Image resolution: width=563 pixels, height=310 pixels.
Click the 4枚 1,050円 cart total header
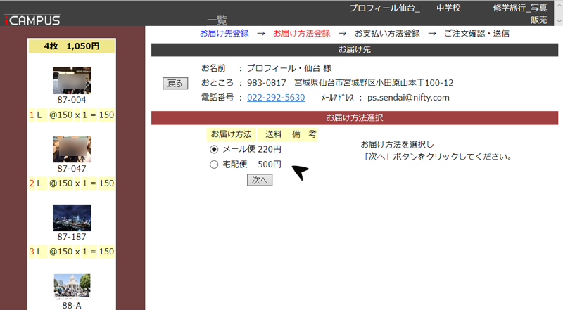coord(71,46)
